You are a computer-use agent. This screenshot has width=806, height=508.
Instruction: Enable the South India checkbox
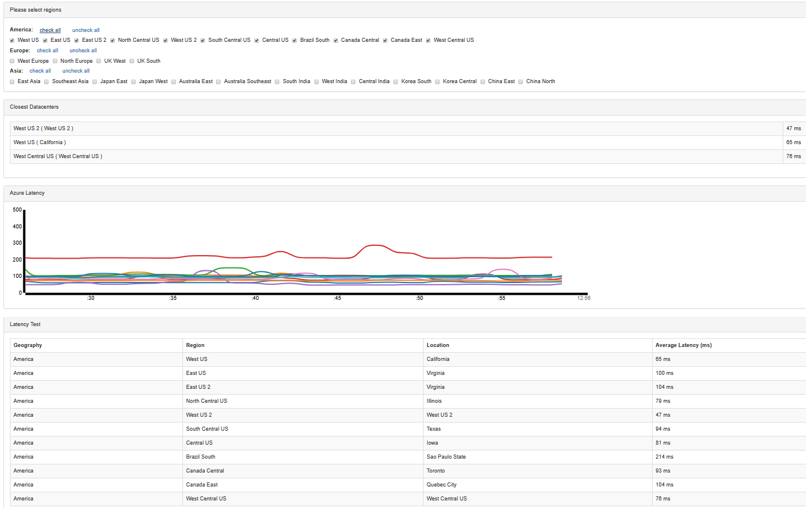(277, 82)
